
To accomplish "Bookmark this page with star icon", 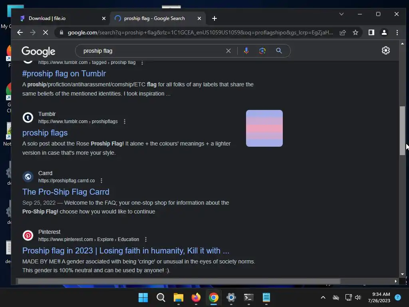I will (x=355, y=32).
